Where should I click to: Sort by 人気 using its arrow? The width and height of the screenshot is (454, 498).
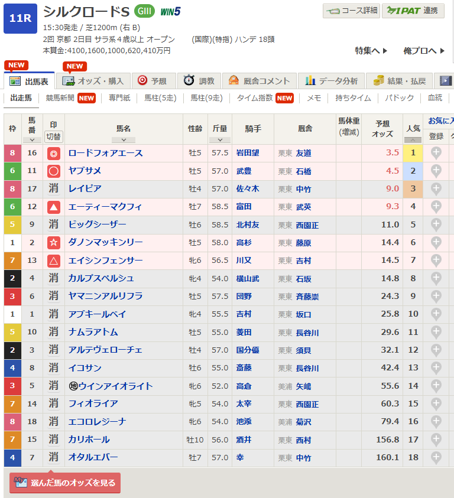[x=413, y=140]
